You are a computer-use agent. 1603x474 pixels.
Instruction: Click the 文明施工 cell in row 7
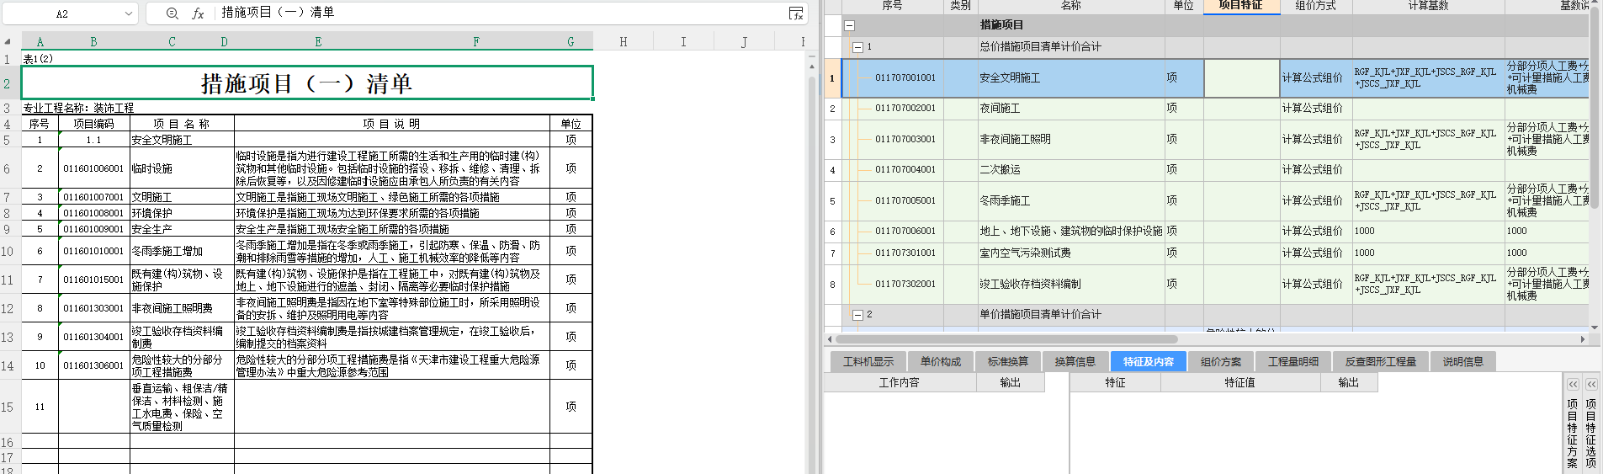tap(182, 197)
